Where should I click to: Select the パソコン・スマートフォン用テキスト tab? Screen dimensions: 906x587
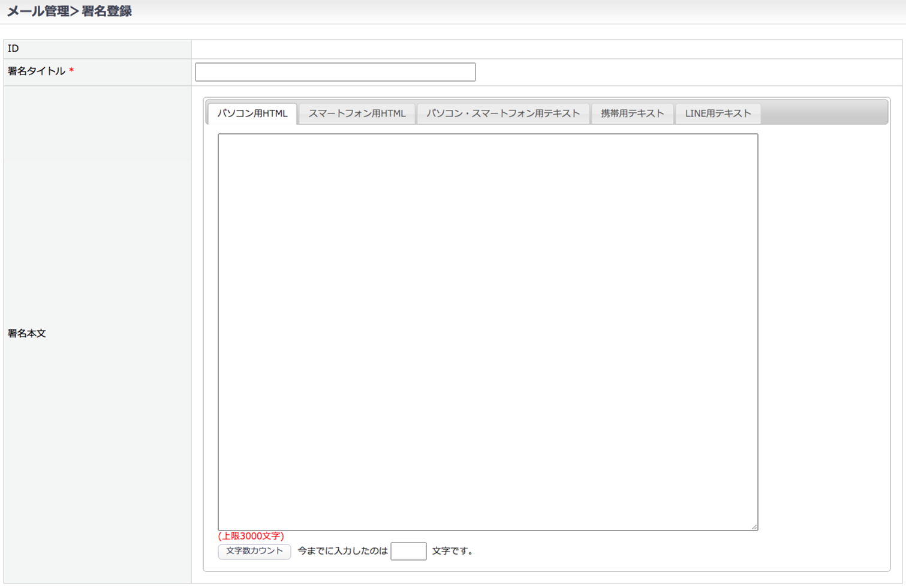[x=503, y=113]
